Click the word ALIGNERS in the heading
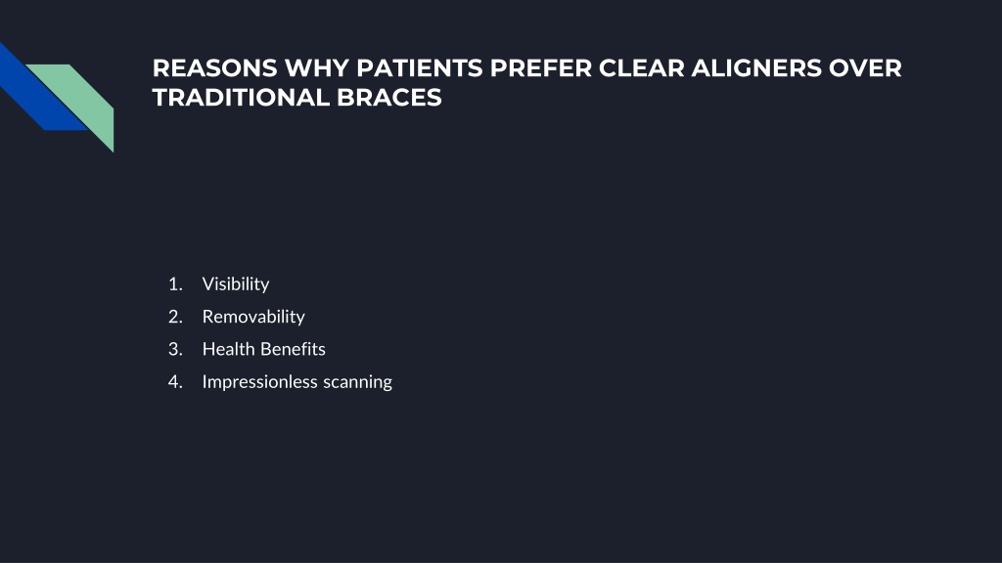1002x563 pixels. [756, 67]
